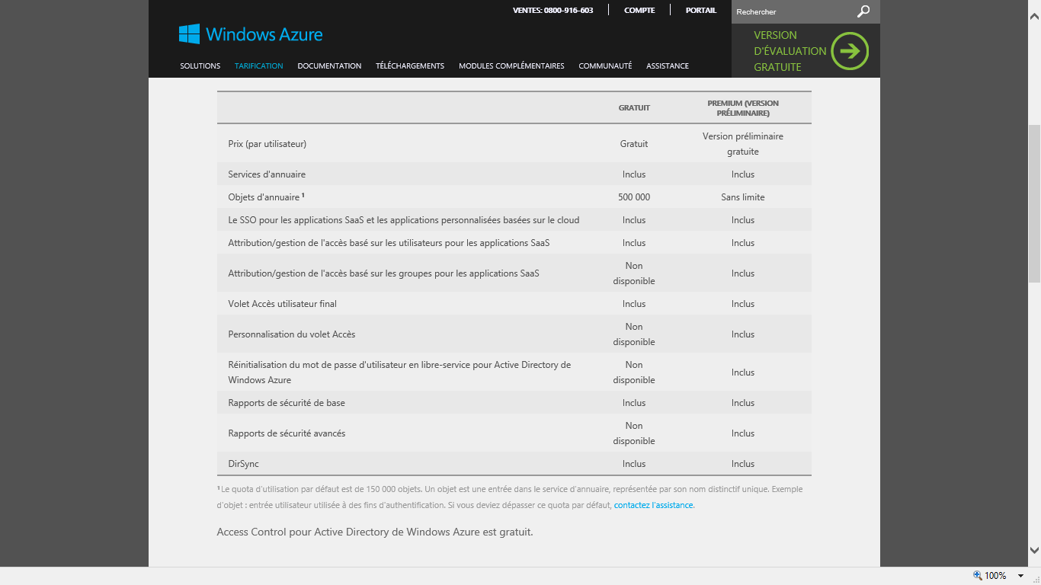Open the SOLUTIONS menu

pyautogui.click(x=200, y=66)
